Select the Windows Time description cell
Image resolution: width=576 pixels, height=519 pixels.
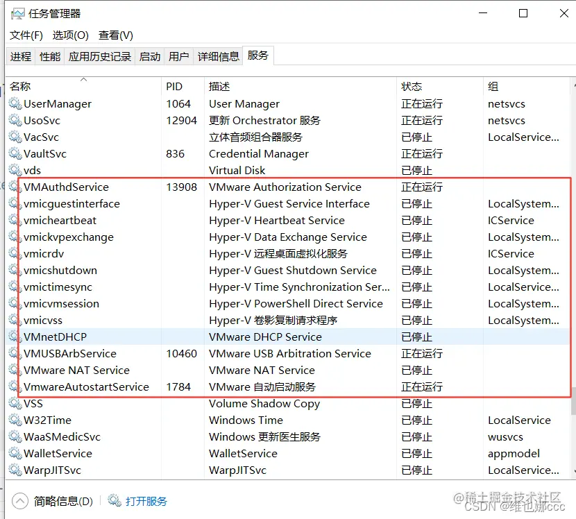[x=246, y=420]
